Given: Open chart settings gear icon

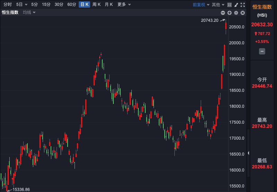Looking at the screenshot, I should (236, 13).
